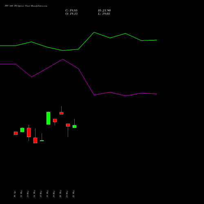Click the close value C: 19.85
The height and width of the screenshot is (204, 204).
pyautogui.click(x=71, y=11)
